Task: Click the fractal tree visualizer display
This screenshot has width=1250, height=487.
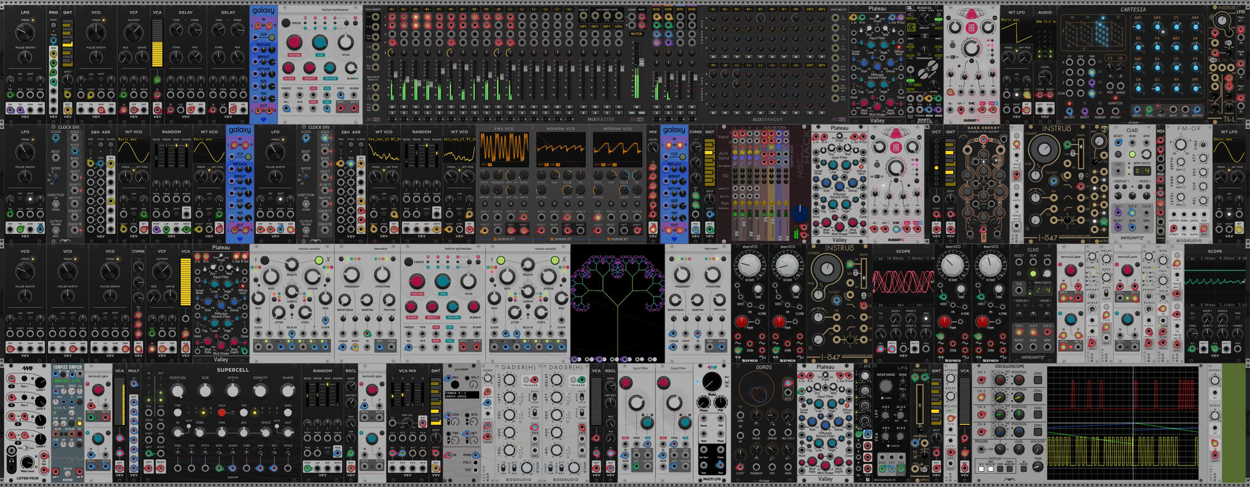Action: [x=617, y=300]
